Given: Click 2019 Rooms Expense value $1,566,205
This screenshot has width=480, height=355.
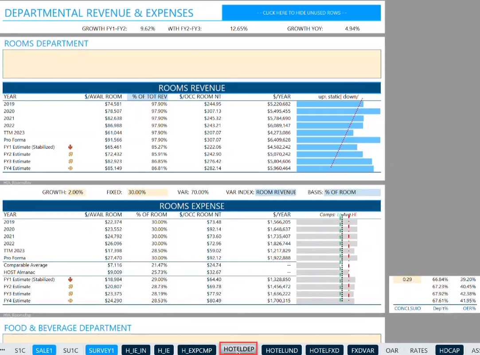Looking at the screenshot, I should click(x=279, y=222).
